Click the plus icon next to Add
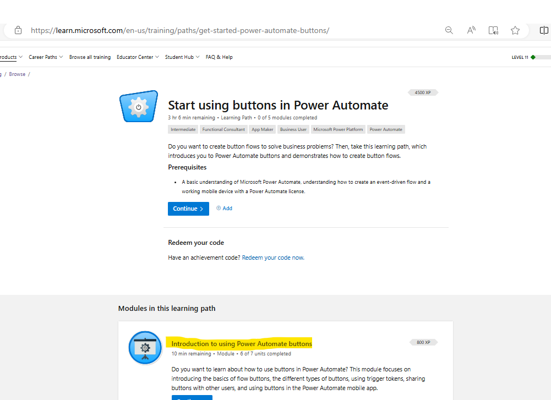 (219, 208)
